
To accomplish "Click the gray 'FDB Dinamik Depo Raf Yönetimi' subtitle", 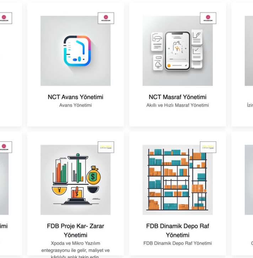I will [178, 243].
